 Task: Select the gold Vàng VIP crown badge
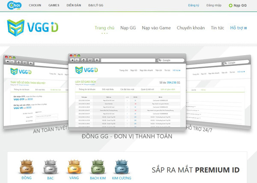tap(74, 166)
